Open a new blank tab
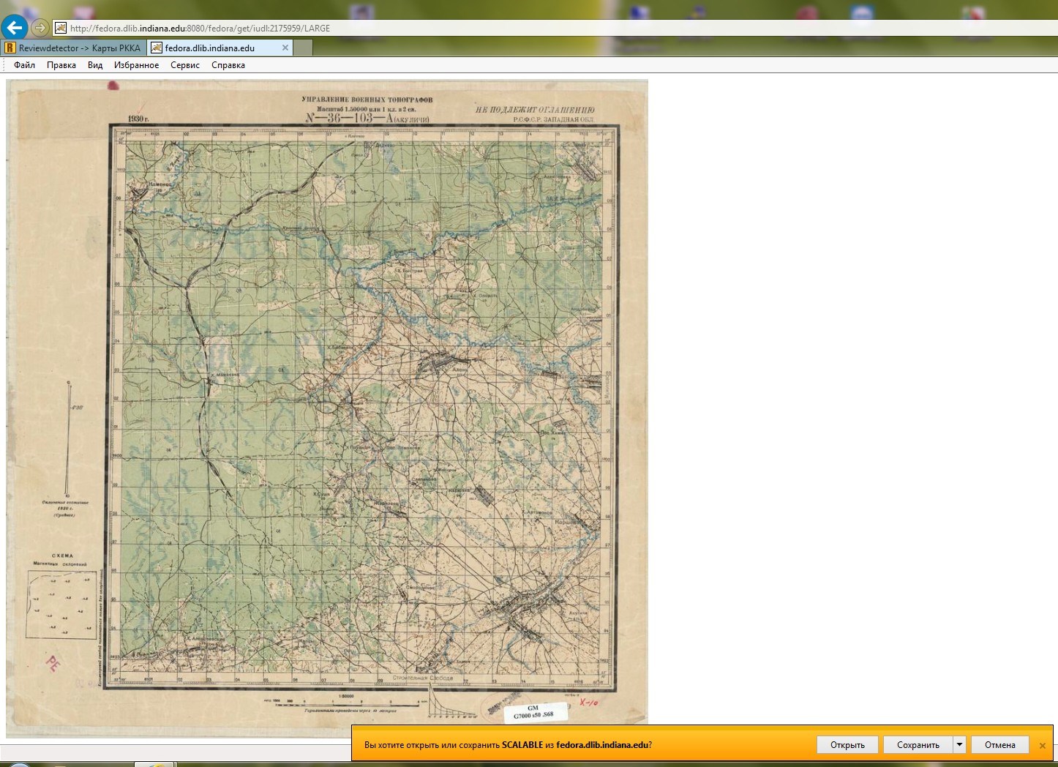1058x767 pixels. (x=304, y=48)
